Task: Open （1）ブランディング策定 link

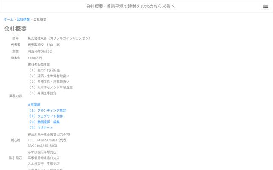Action: pos(47,110)
